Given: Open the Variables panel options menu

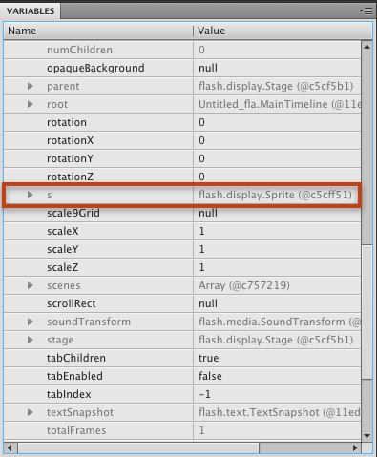Looking at the screenshot, I should coord(366,11).
